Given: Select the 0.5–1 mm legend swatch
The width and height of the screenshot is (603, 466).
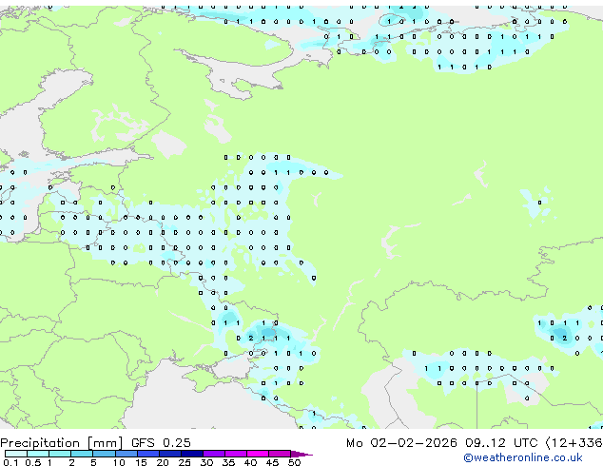Looking at the screenshot, I should tap(38, 454).
